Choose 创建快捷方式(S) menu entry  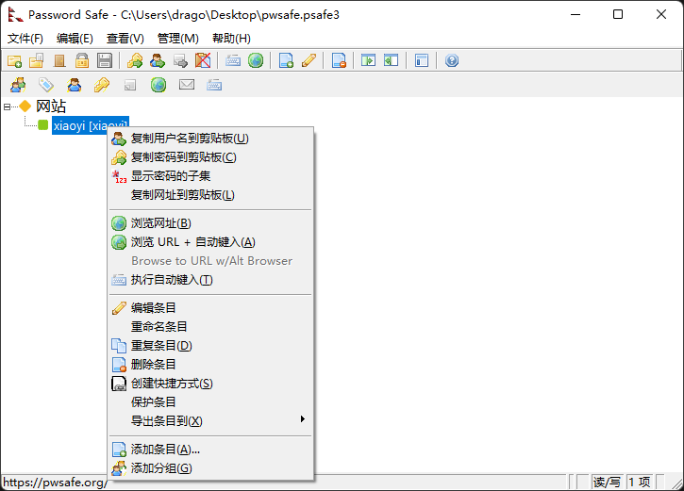210,384
